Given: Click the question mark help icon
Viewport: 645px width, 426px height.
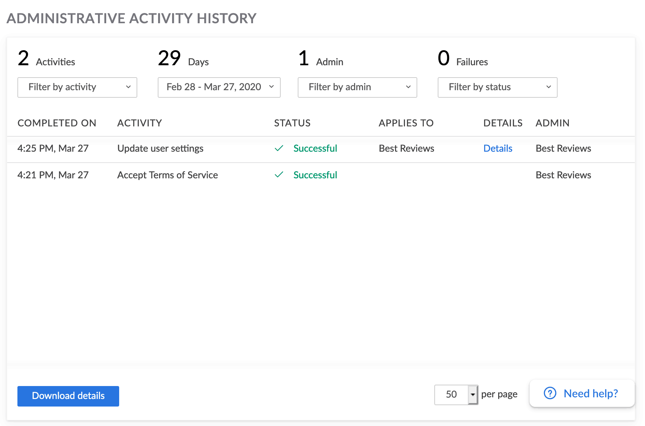Looking at the screenshot, I should (x=550, y=393).
